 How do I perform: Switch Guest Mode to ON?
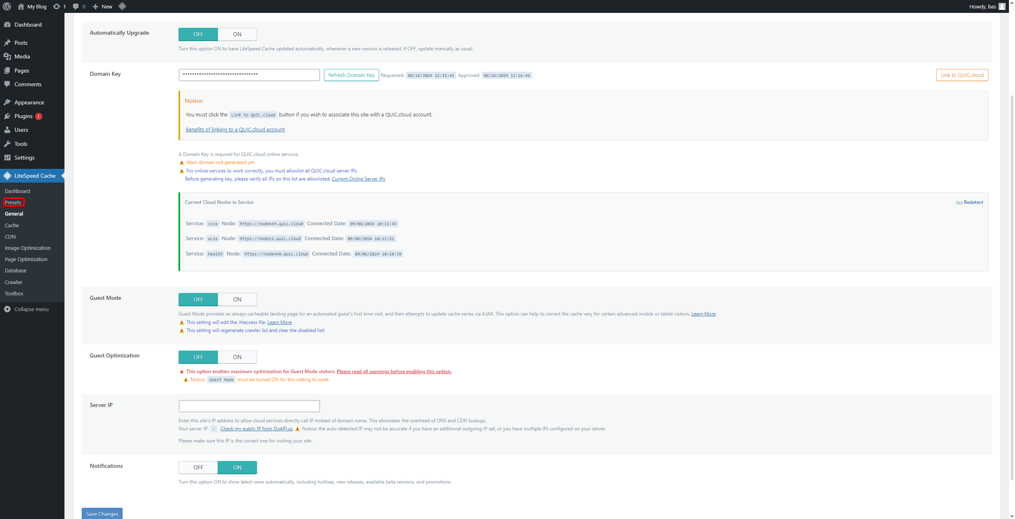[x=237, y=299]
